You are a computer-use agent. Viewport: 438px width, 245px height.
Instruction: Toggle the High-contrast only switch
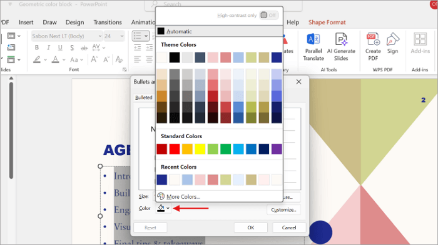268,16
